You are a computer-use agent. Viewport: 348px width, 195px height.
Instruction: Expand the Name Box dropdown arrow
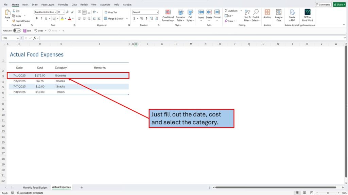18,38
